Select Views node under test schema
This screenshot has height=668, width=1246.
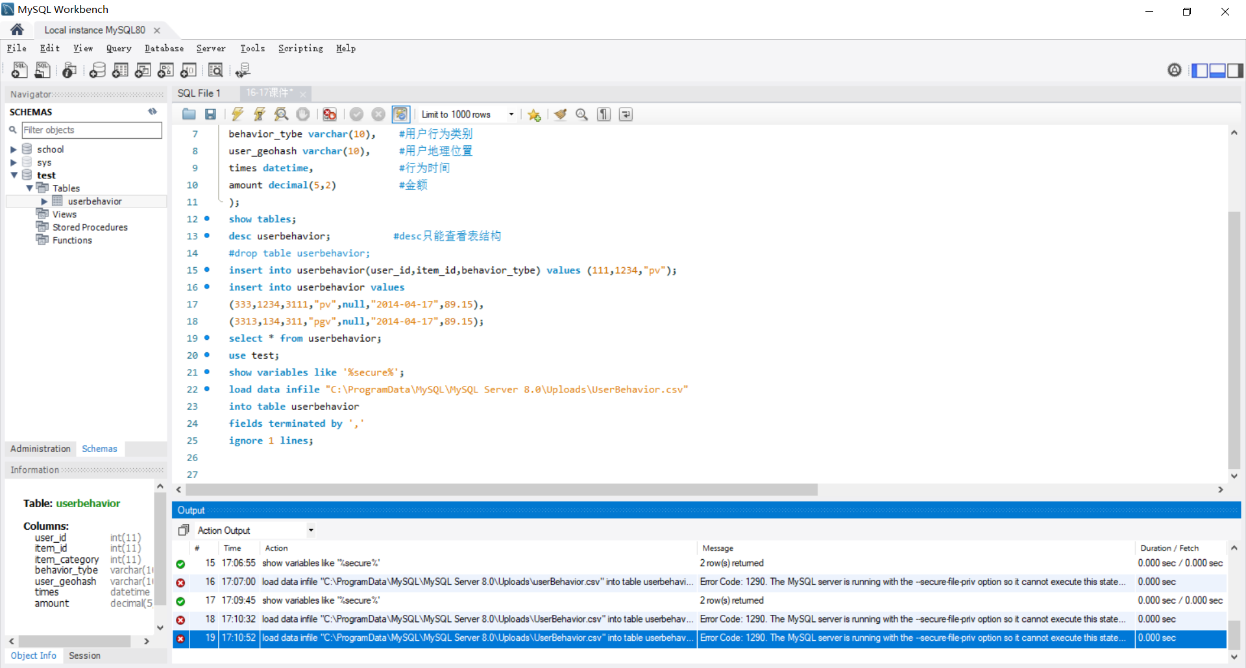(x=64, y=214)
